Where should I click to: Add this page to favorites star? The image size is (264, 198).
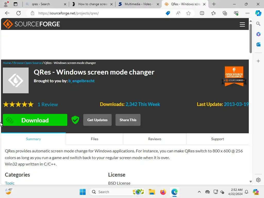[188, 13]
